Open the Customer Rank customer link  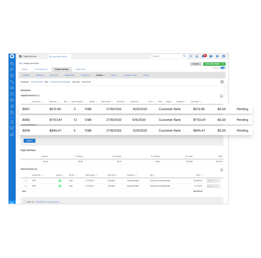37,82
